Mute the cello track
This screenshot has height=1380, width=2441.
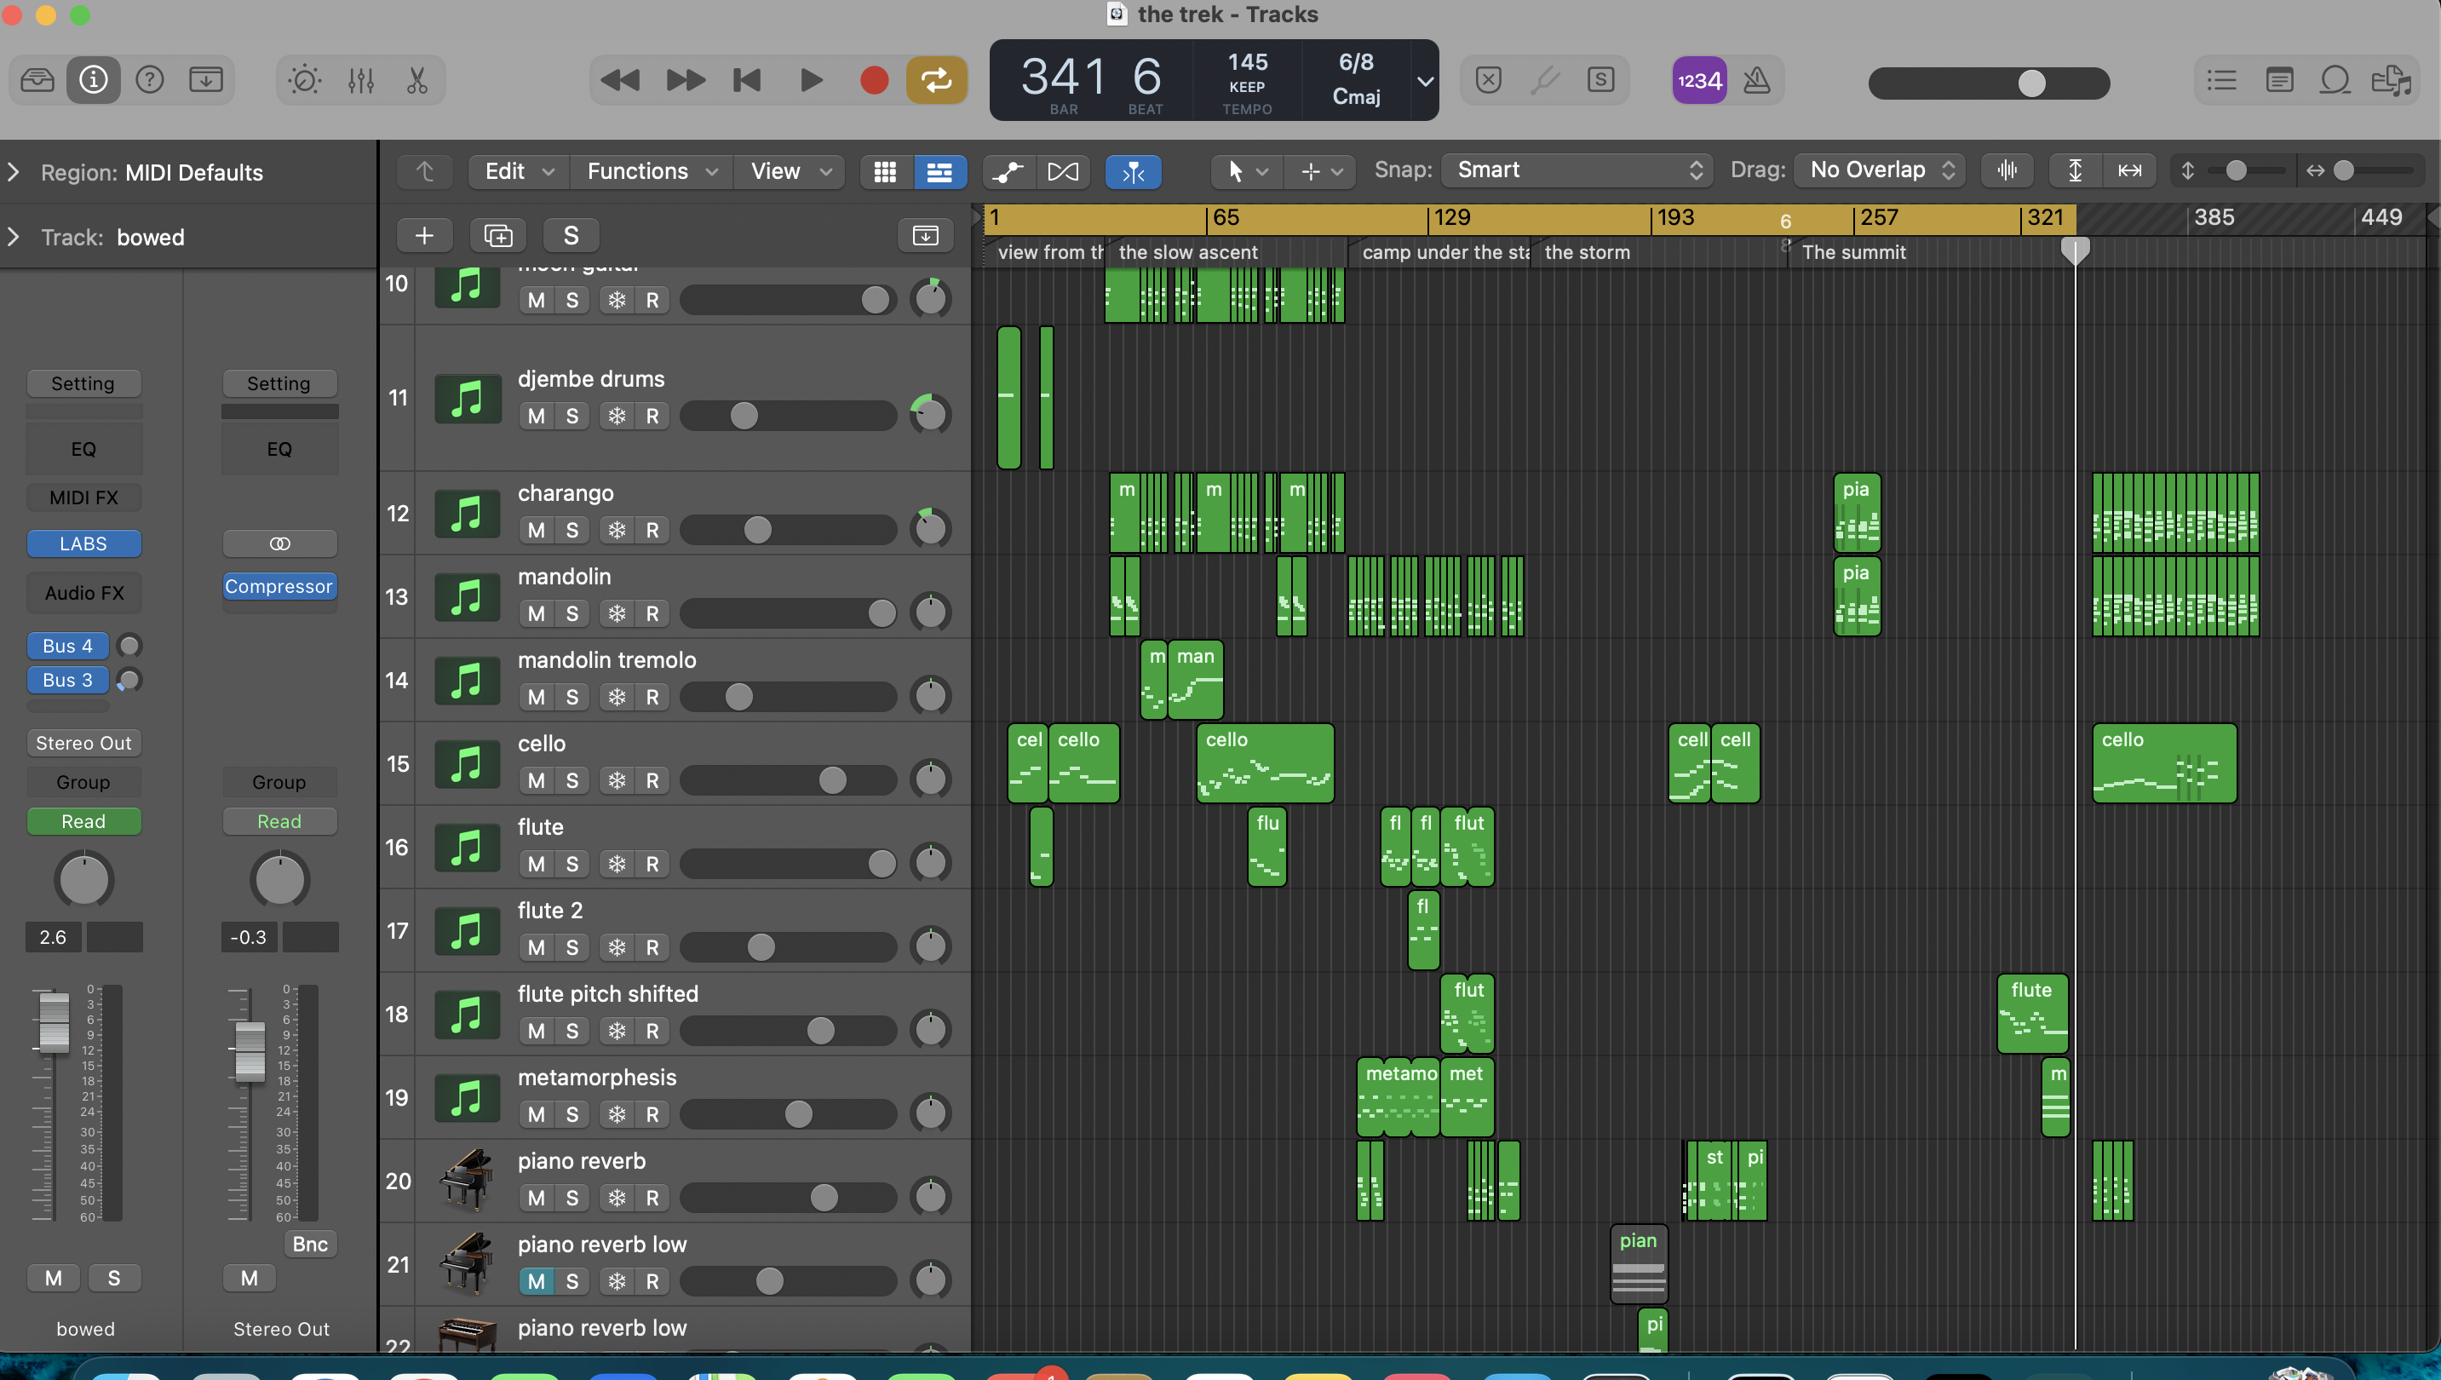537,780
